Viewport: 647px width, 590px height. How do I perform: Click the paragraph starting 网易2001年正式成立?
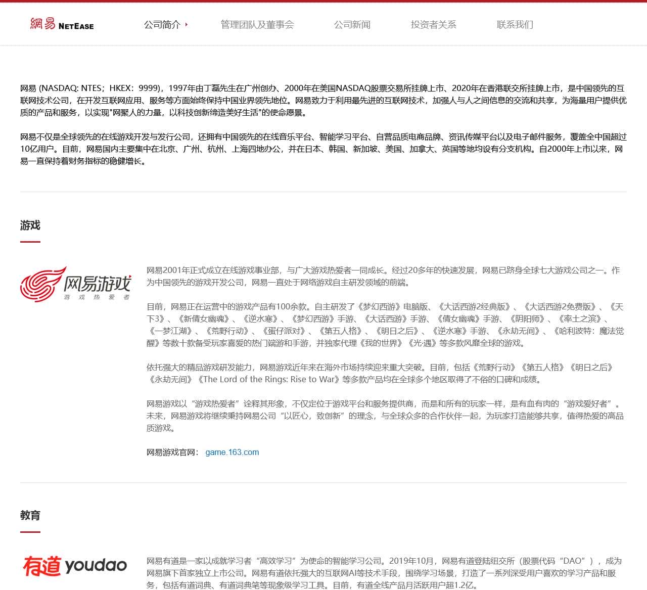pyautogui.click(x=383, y=276)
